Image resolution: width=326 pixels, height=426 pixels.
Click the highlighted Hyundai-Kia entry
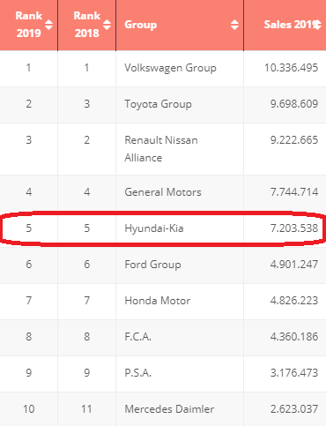tap(154, 228)
